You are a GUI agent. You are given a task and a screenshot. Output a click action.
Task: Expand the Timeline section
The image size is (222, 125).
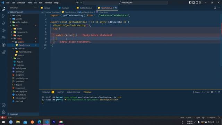23,114
